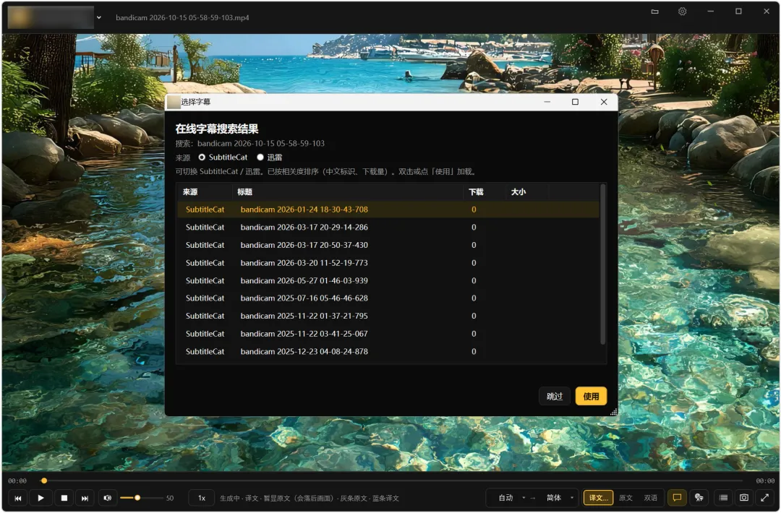Select subtitle bandicam 2026-03-17 20-50-37-430

(x=388, y=246)
